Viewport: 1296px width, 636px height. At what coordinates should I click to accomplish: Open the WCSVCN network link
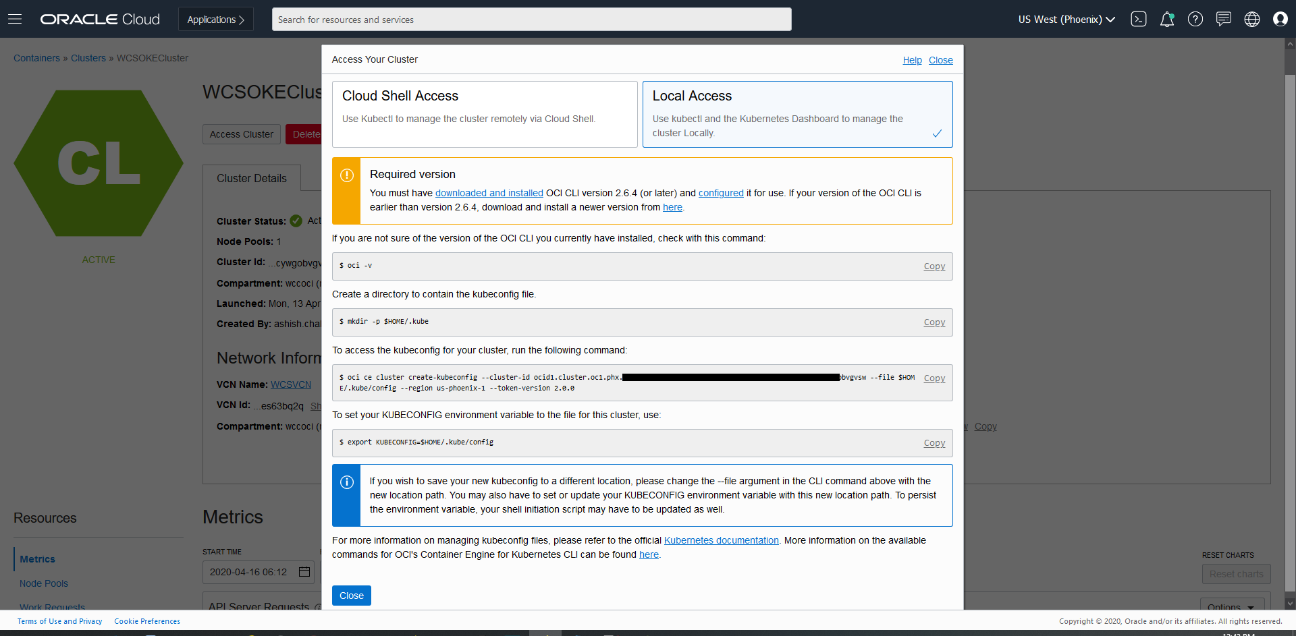[x=291, y=384]
